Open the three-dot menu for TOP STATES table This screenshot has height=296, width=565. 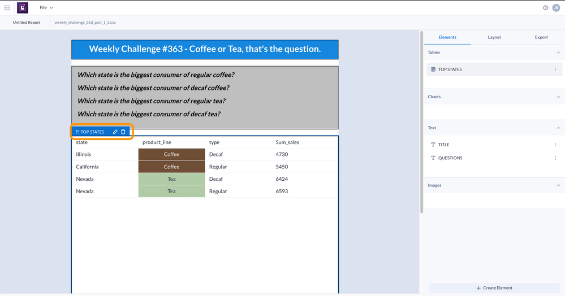click(x=555, y=69)
